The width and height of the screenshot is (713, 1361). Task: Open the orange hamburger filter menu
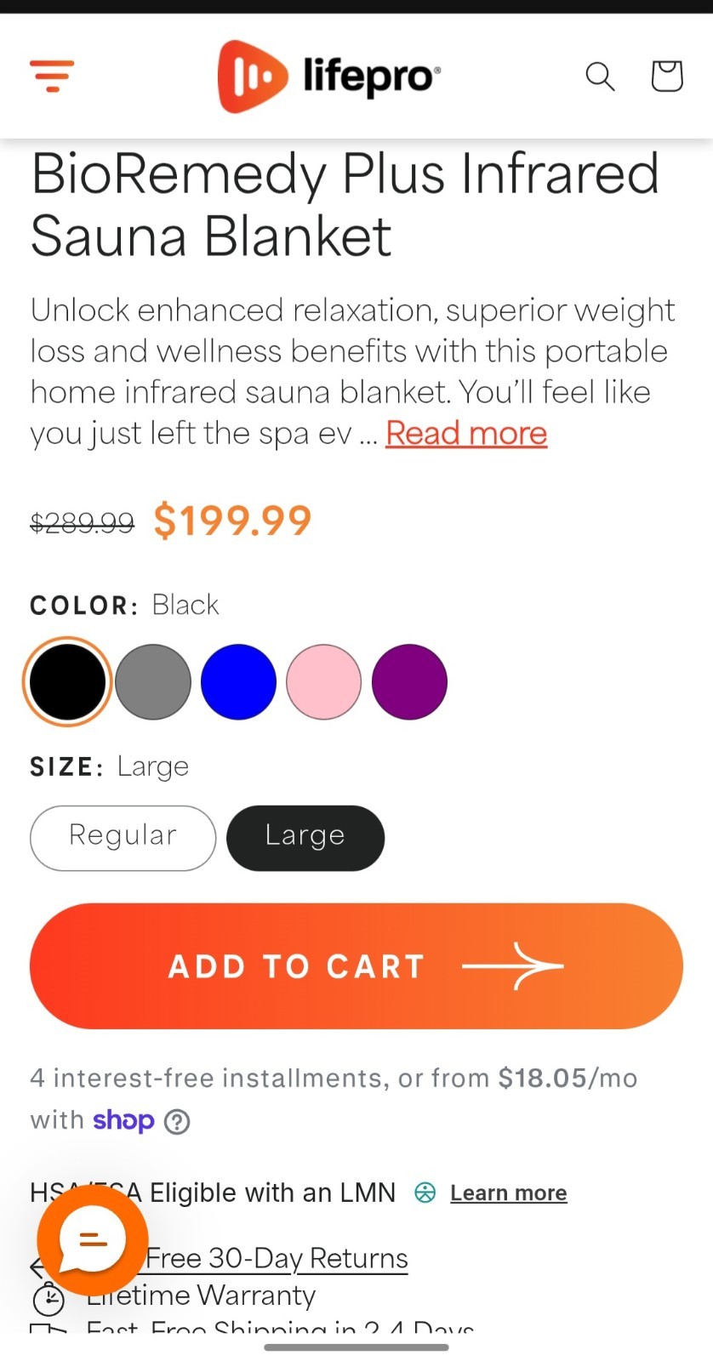click(x=52, y=76)
